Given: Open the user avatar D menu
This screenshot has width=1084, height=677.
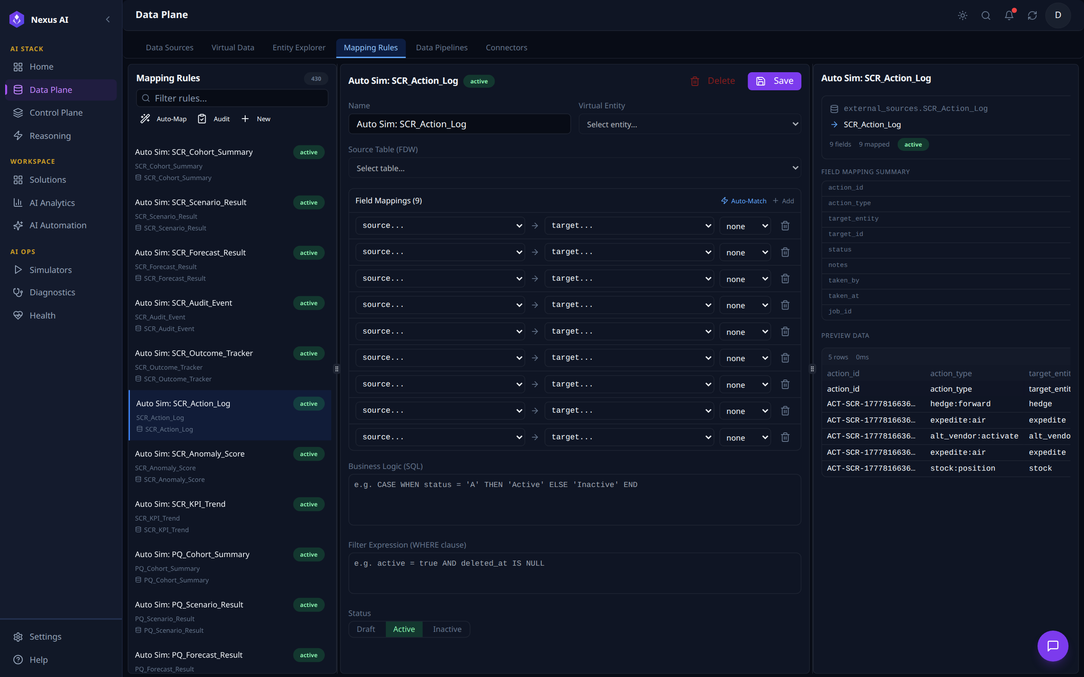Looking at the screenshot, I should [1058, 15].
